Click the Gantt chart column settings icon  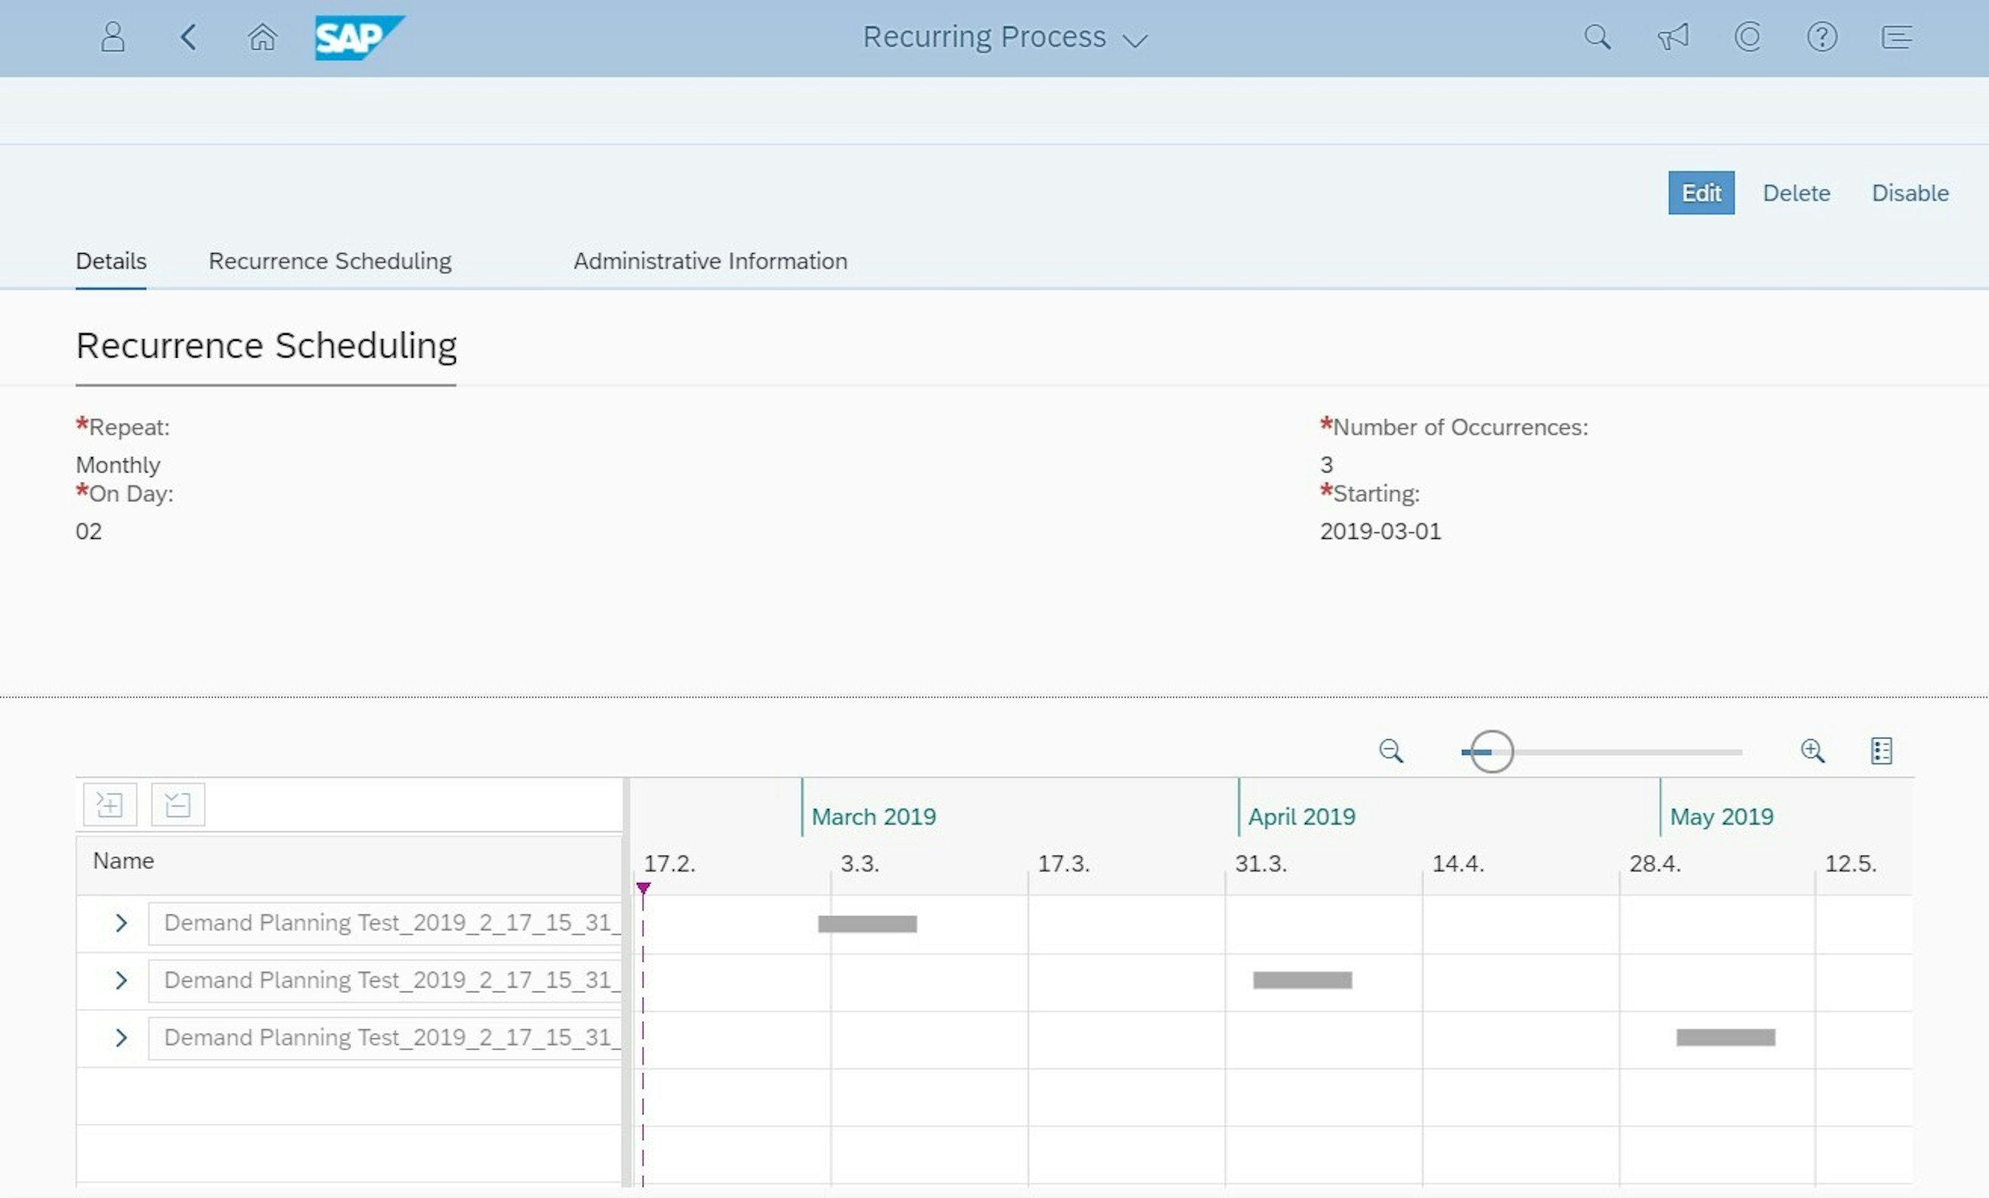pyautogui.click(x=1881, y=749)
